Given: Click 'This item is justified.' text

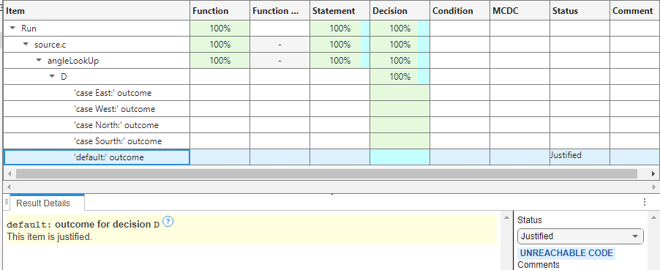Looking at the screenshot, I should (x=49, y=237).
